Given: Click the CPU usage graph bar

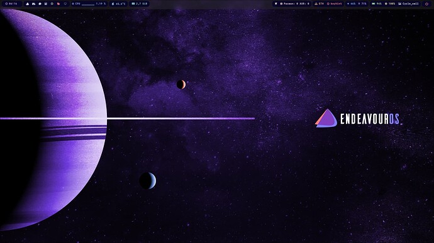Looking at the screenshot, I should pyautogui.click(x=88, y=4).
